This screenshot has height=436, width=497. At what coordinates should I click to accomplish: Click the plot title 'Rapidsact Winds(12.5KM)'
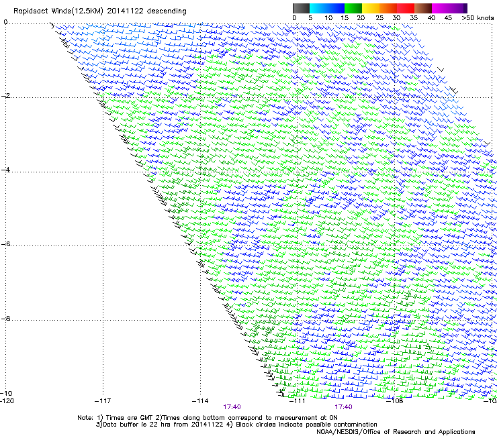pyautogui.click(x=58, y=11)
